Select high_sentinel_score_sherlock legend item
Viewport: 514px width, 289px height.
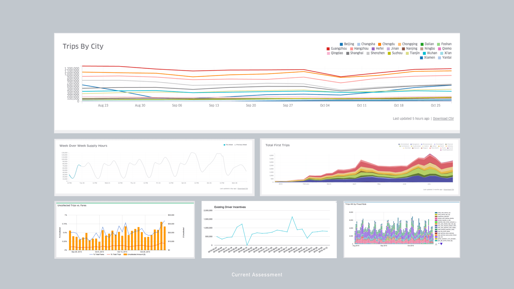click(x=444, y=233)
